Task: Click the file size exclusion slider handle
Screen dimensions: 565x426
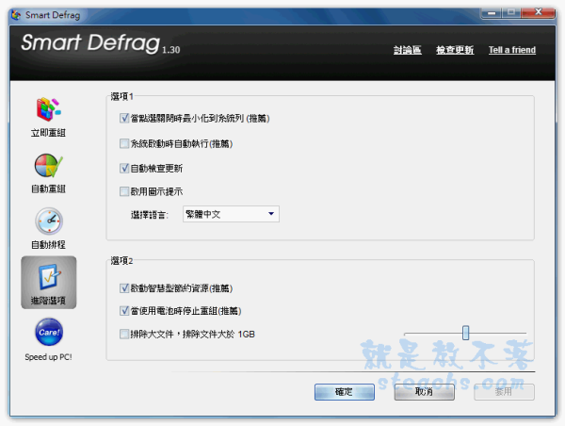Action: 465,333
